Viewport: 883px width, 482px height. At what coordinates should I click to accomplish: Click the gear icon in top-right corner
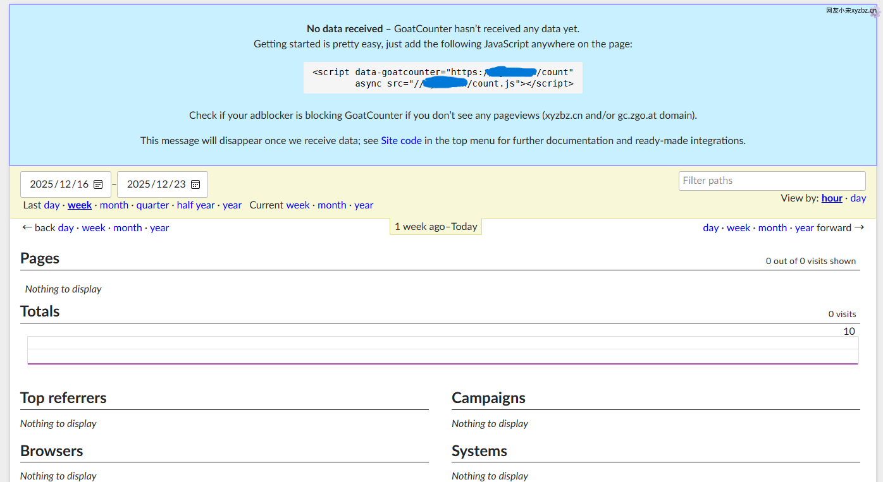[x=875, y=12]
